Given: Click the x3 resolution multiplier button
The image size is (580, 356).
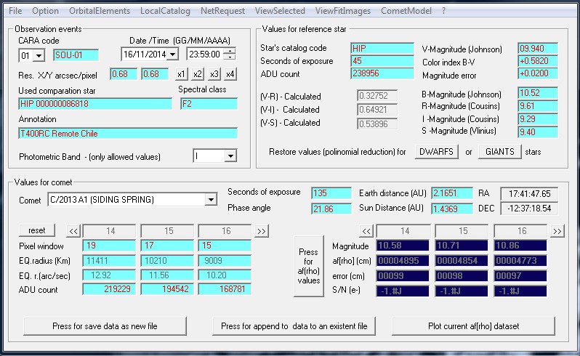Looking at the screenshot, I should click(x=214, y=74).
